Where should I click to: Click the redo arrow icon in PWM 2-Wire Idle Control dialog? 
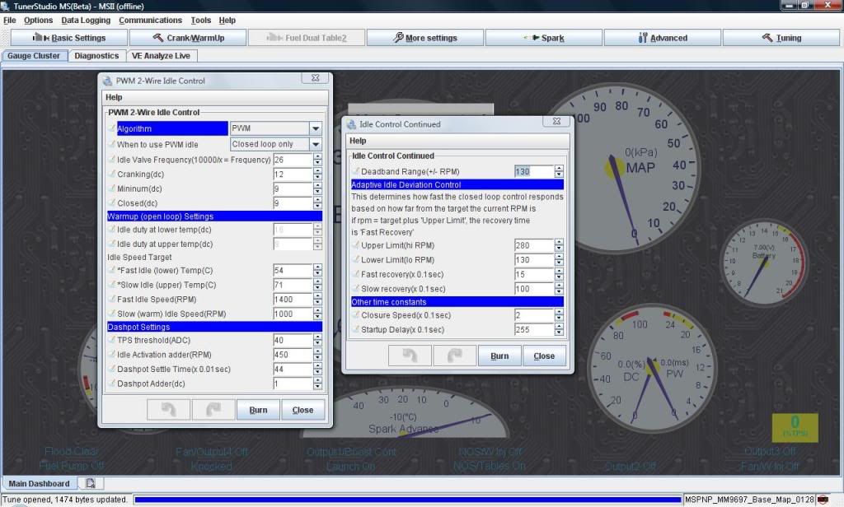click(x=213, y=410)
